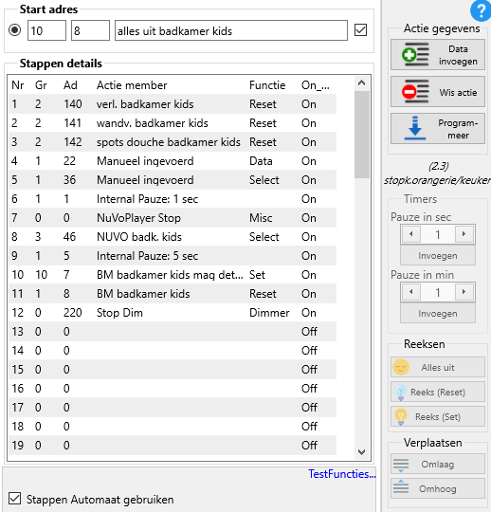Click the steps list scroll up arrow
The width and height of the screenshot is (491, 512).
click(x=362, y=82)
